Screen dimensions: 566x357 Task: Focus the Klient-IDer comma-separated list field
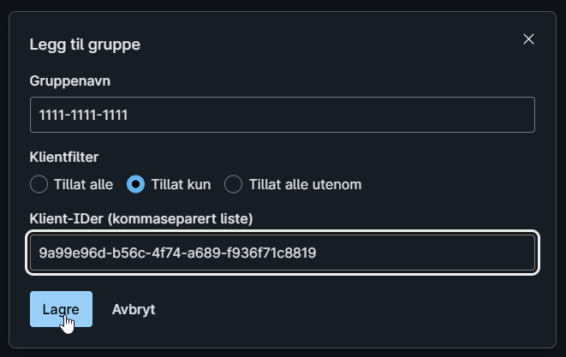[283, 253]
